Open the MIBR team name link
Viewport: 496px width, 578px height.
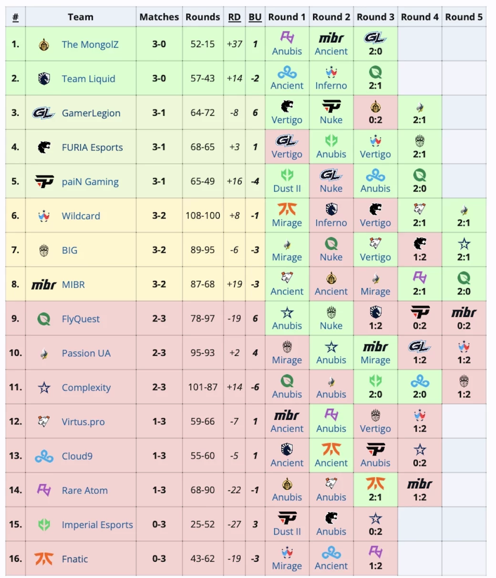tap(73, 285)
